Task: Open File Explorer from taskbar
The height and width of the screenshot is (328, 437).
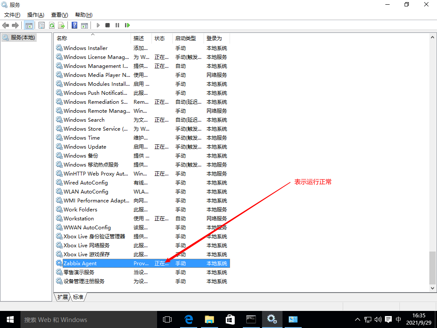Action: point(209,319)
